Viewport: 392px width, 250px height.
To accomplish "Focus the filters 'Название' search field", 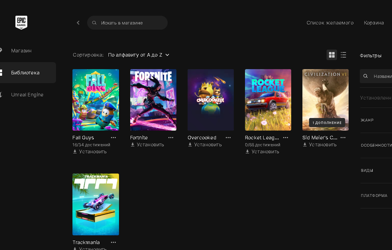I will pos(376,76).
